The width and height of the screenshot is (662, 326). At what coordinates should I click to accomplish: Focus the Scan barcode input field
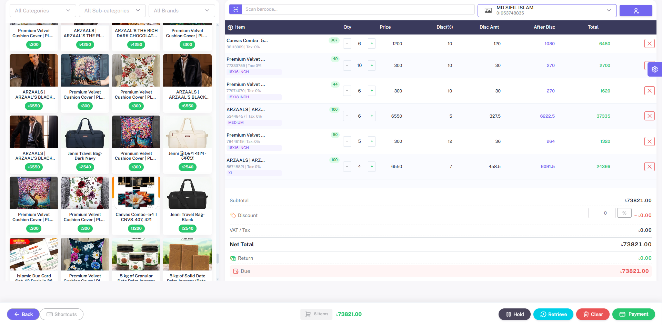click(358, 9)
